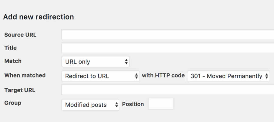Click the Match label text

coord(13,61)
